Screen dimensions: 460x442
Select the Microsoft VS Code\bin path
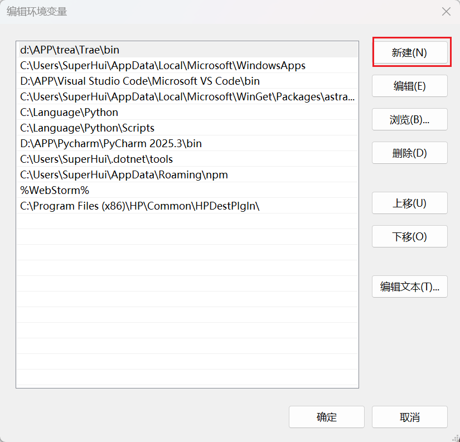[187, 81]
